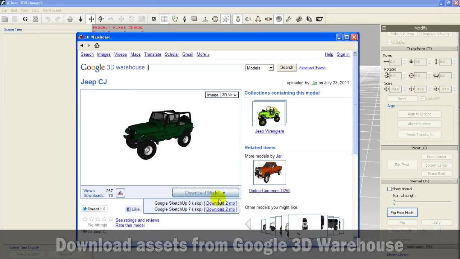This screenshot has width=460, height=259.
Task: Toggle the Included checkbox in Modify panel
Action: (x=390, y=42)
